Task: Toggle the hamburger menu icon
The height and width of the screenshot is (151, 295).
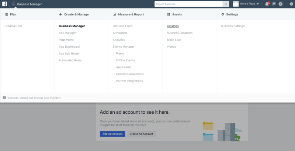Action: (x=14, y=4)
